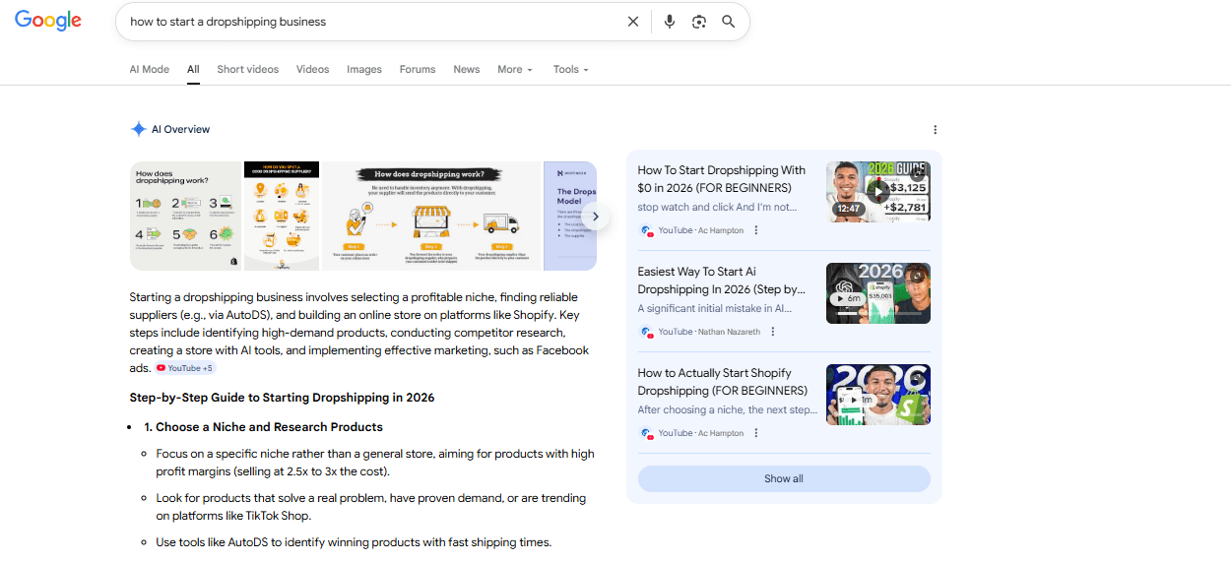Open AI Overview three-dot options menu

click(x=935, y=130)
